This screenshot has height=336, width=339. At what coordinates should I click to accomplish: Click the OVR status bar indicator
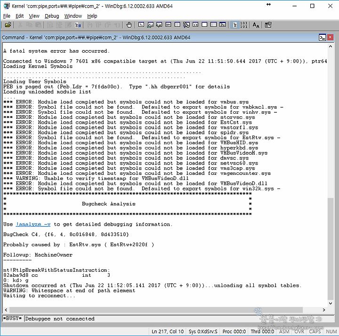[x=299, y=331]
